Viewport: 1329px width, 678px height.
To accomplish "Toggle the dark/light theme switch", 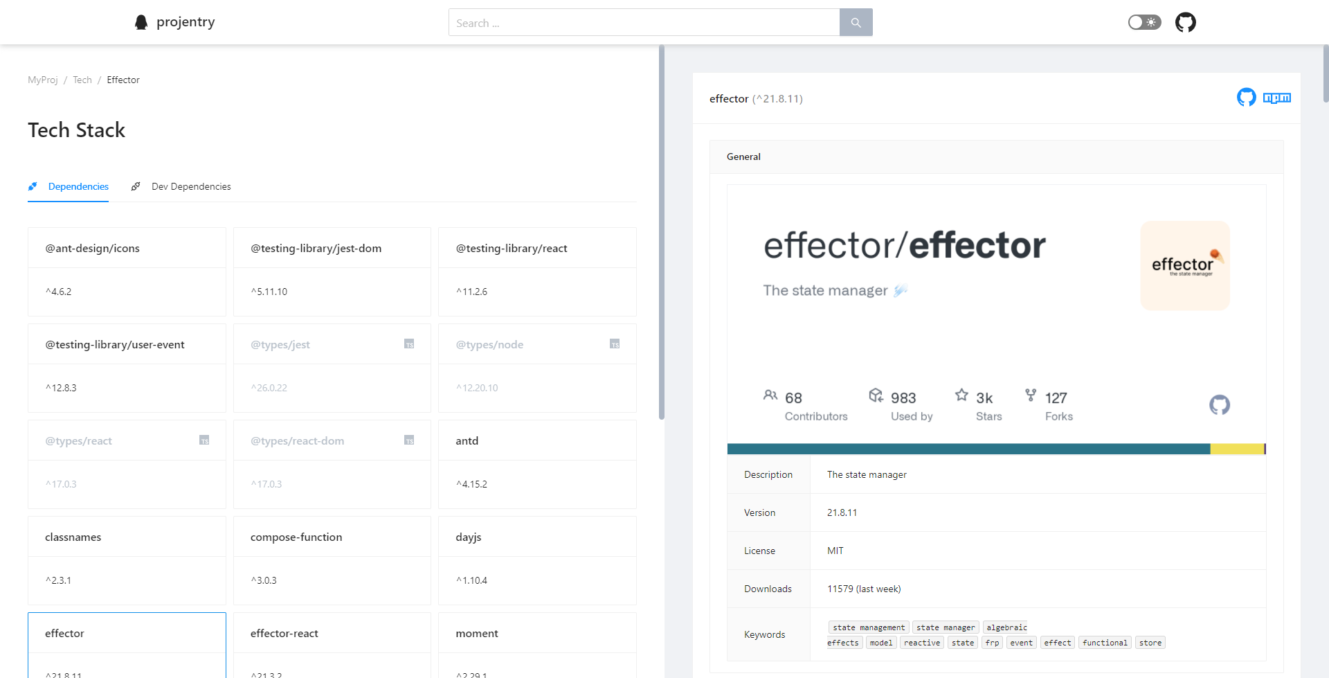I will (1145, 22).
